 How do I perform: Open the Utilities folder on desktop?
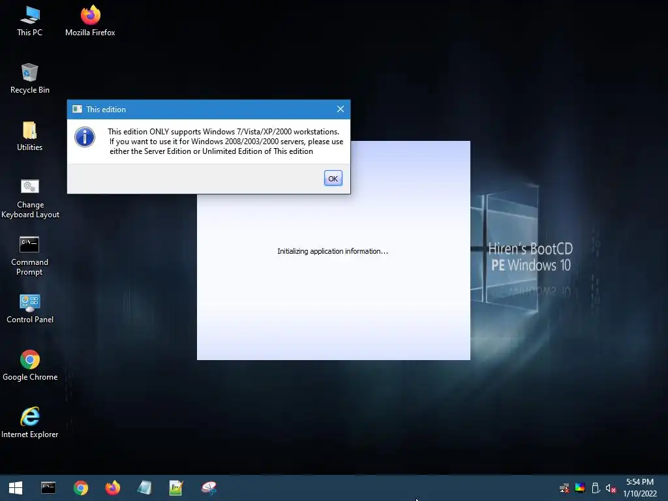pyautogui.click(x=29, y=136)
